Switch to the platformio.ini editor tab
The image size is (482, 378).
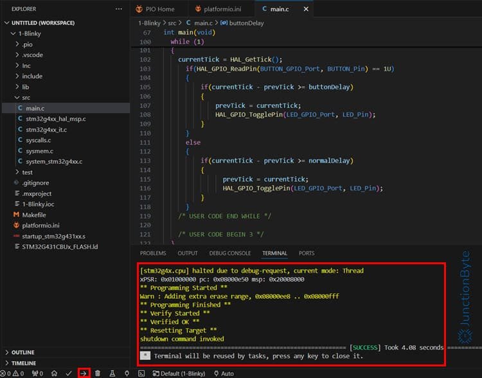[x=219, y=9]
